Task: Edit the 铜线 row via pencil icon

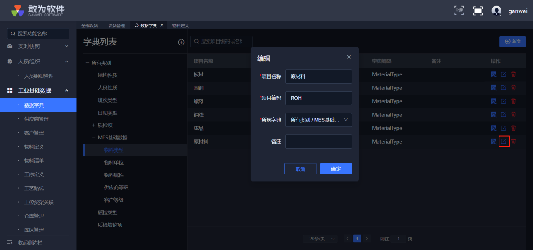Action: tap(504, 115)
